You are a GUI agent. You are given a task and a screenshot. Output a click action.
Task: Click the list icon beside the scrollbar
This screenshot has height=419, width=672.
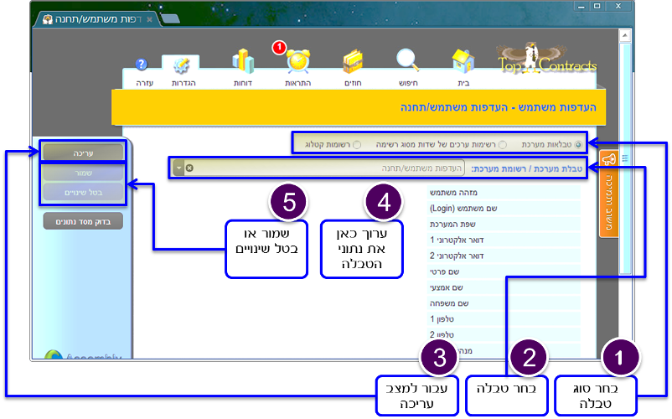625,158
